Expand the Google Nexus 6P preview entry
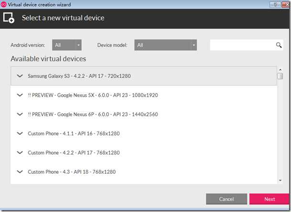 tap(20, 114)
